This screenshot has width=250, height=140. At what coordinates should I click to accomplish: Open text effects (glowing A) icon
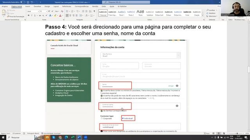pyautogui.click(x=50, y=16)
